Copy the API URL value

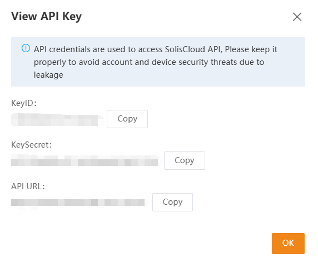(172, 202)
